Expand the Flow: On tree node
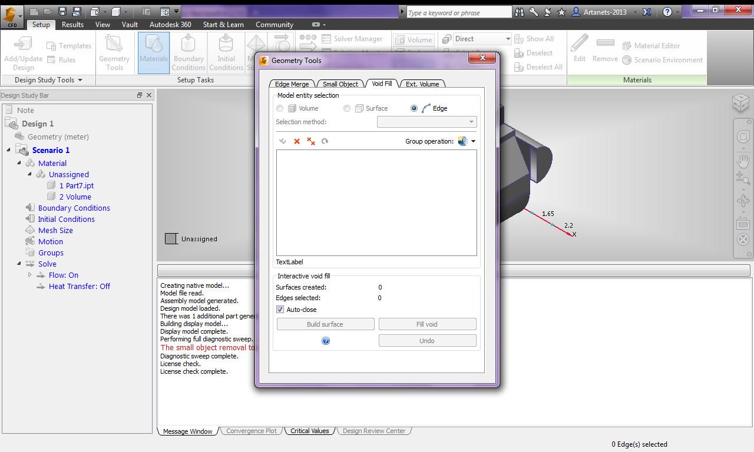 pos(29,275)
